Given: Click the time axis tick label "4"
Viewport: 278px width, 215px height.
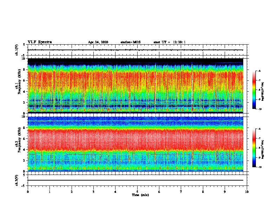Looking at the screenshot, I should pyautogui.click(x=115, y=192).
